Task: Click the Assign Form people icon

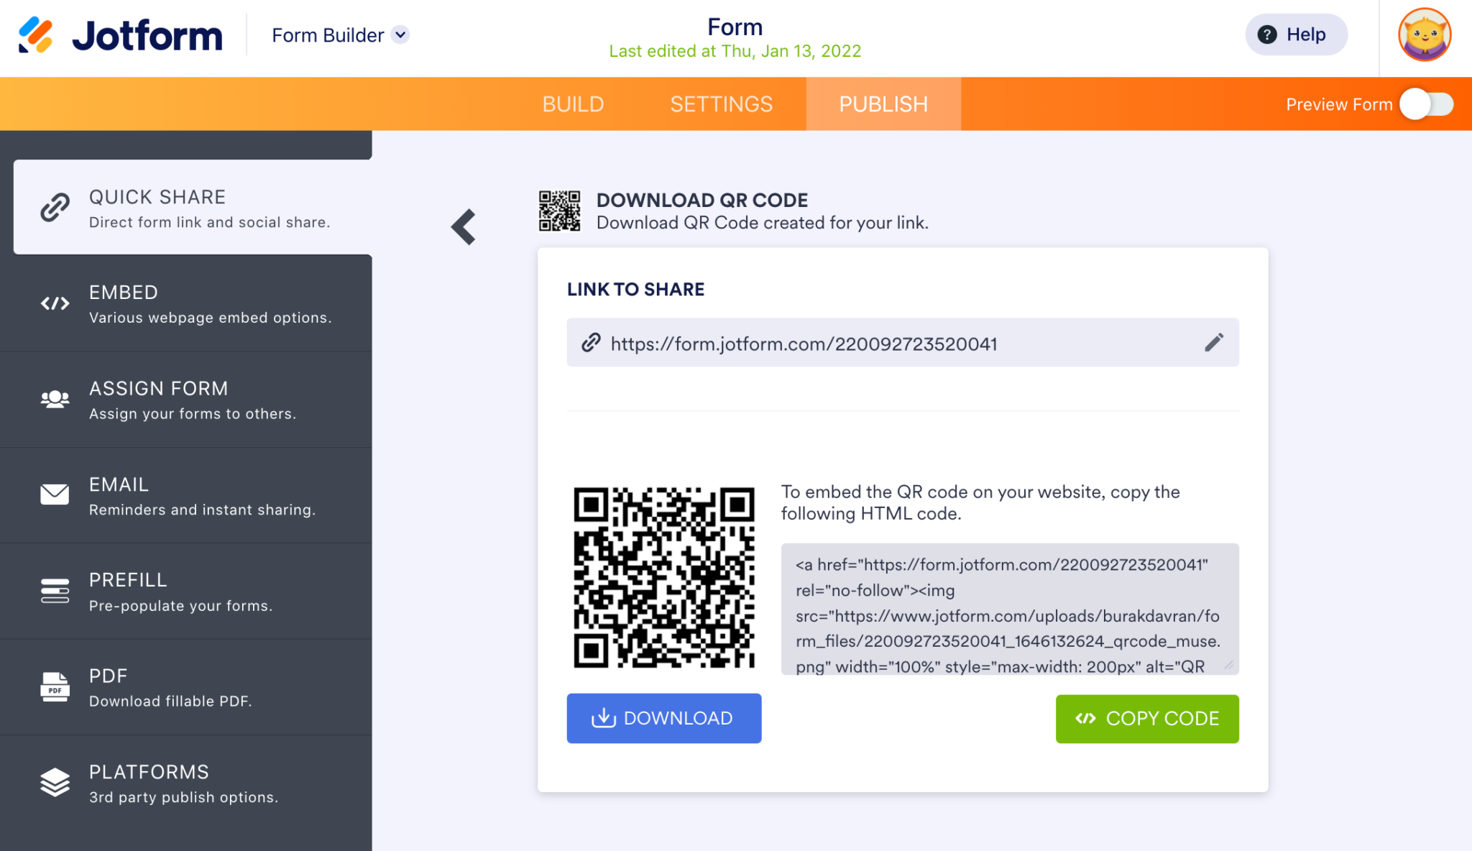Action: coord(55,399)
